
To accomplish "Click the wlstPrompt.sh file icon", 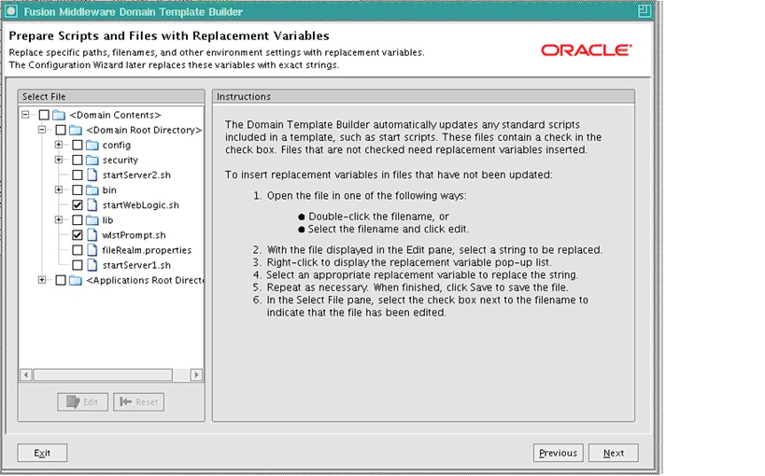I will pyautogui.click(x=92, y=235).
